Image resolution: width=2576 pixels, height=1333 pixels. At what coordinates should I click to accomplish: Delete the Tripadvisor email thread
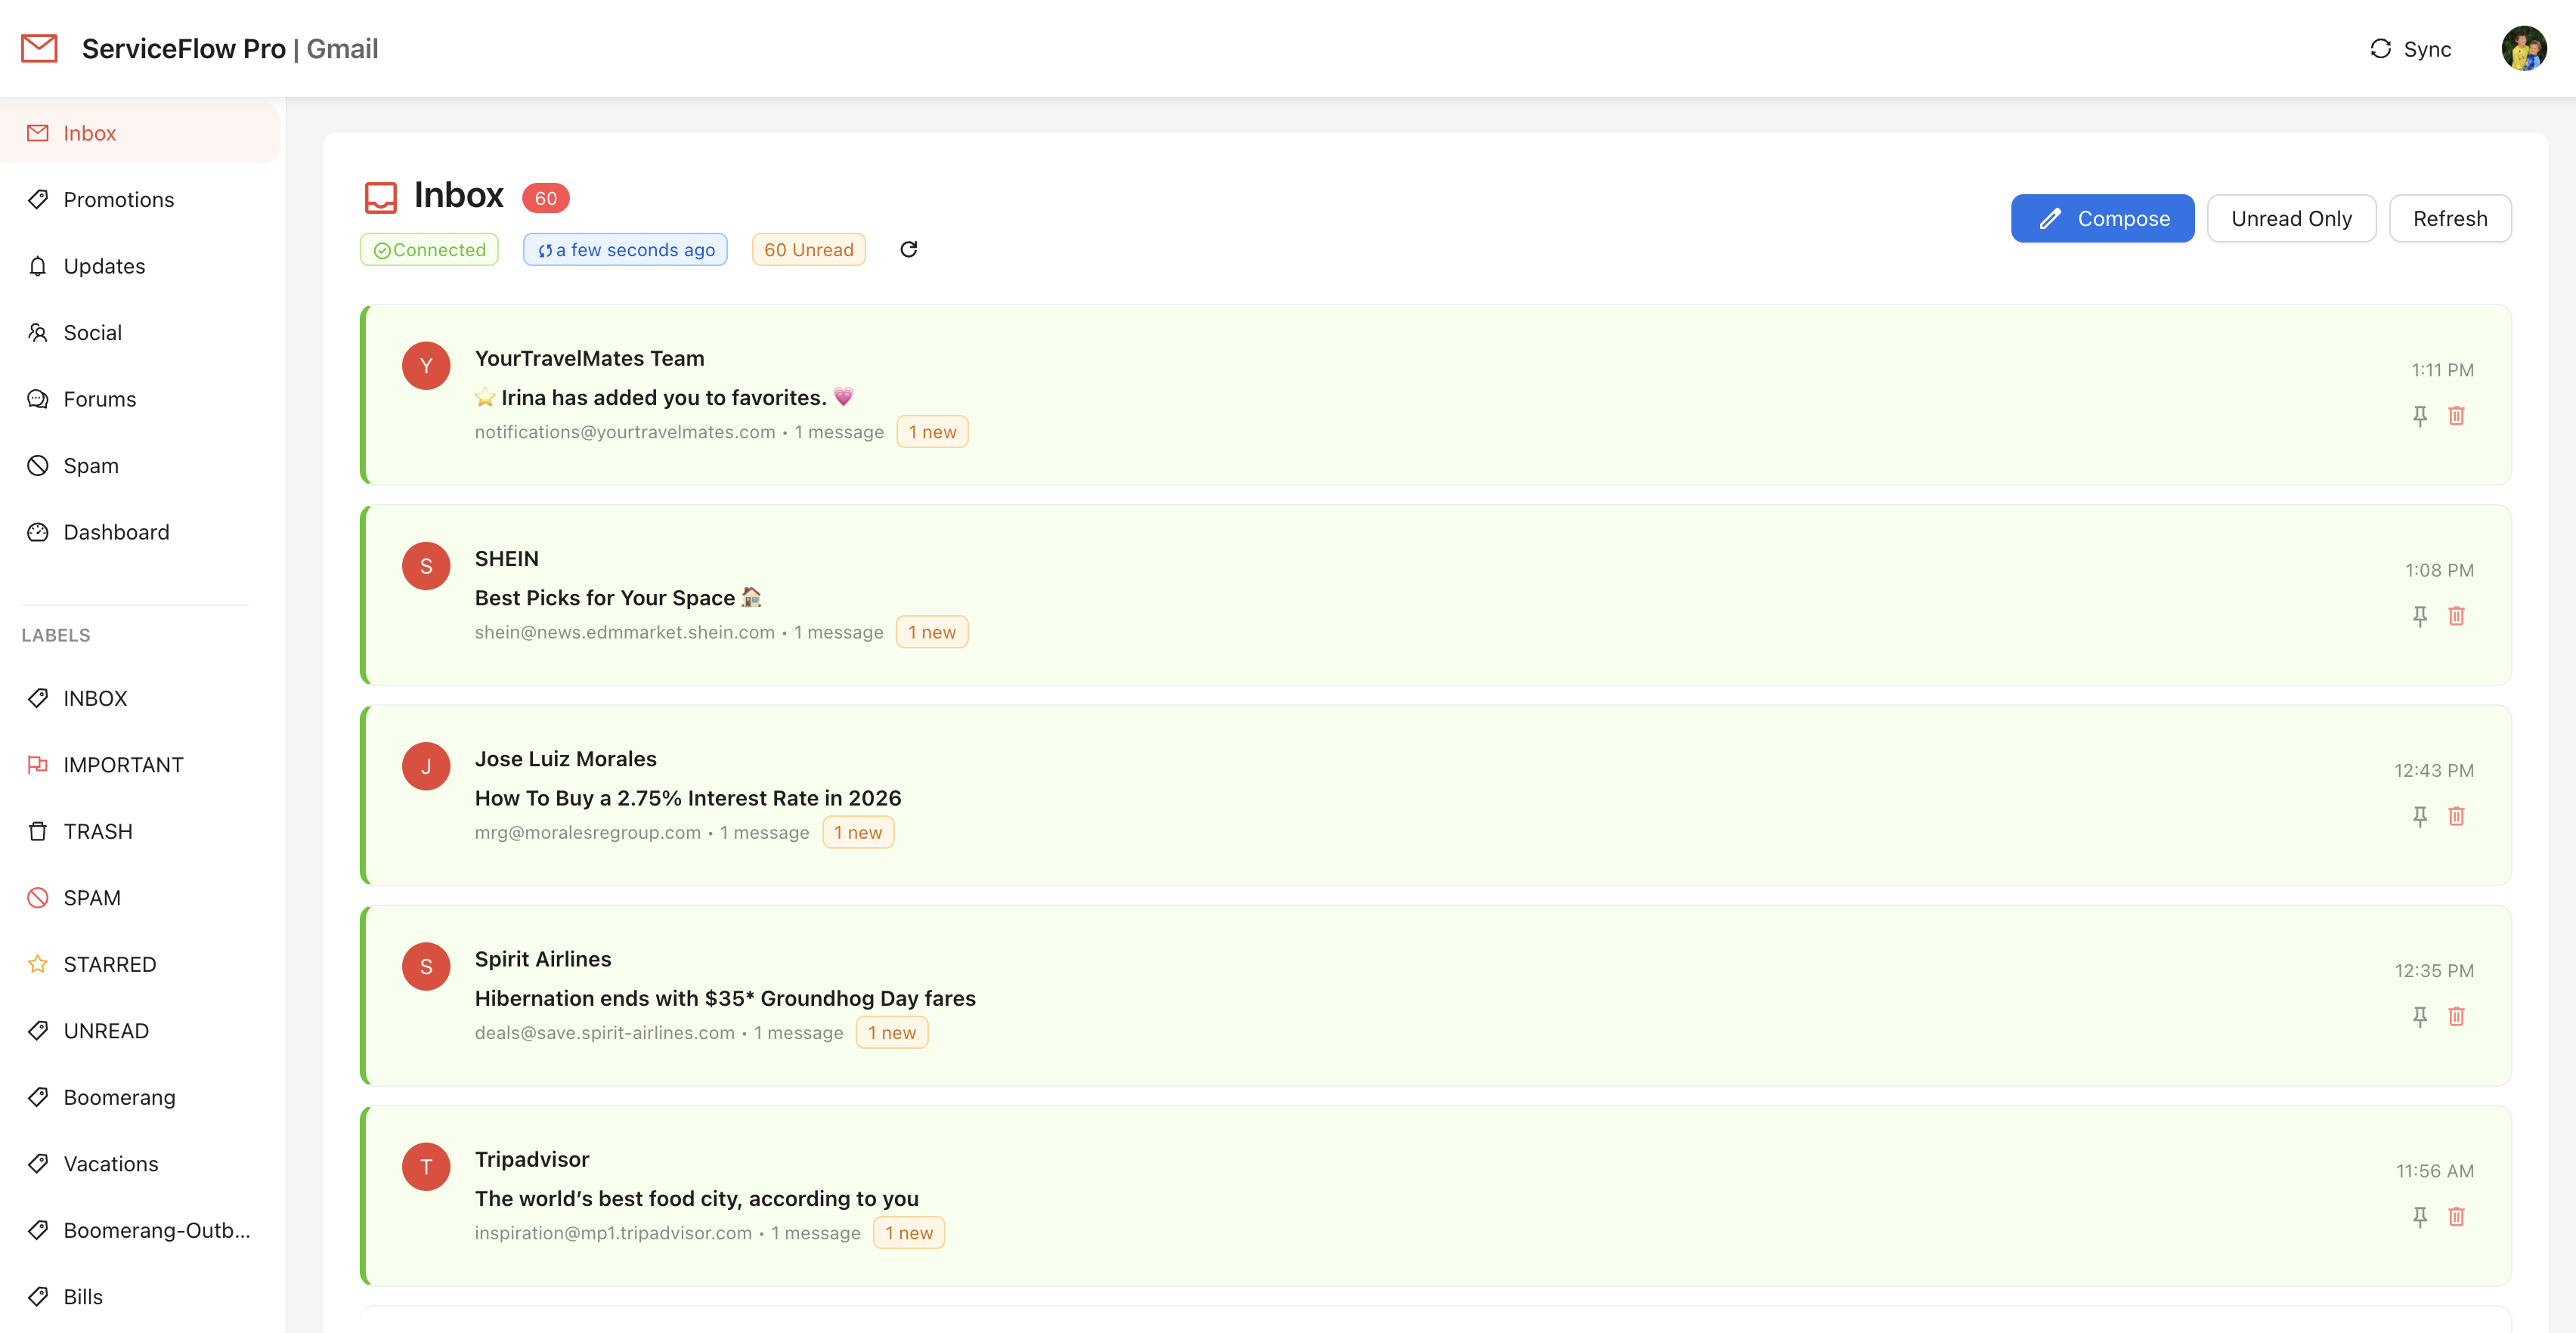coord(2456,1216)
